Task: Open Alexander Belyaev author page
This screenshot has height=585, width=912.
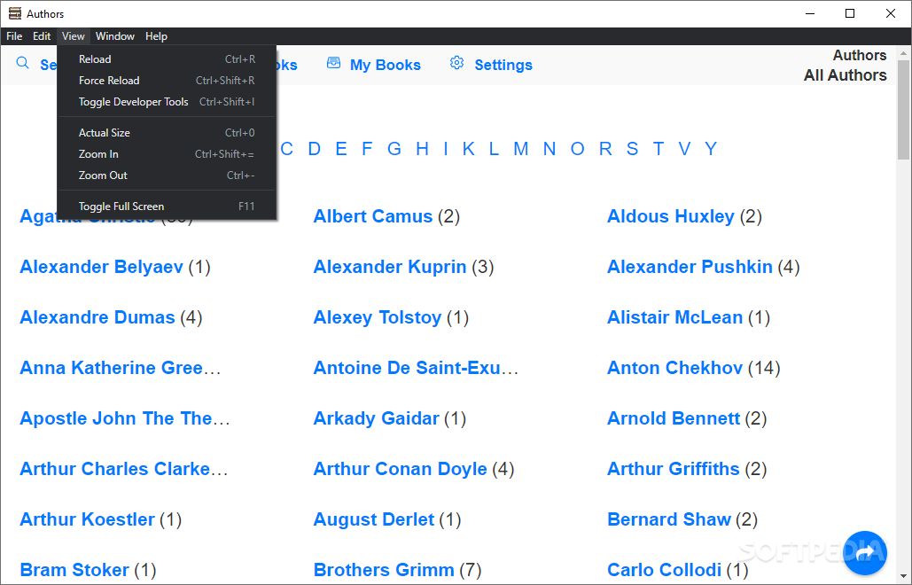Action: [x=102, y=267]
